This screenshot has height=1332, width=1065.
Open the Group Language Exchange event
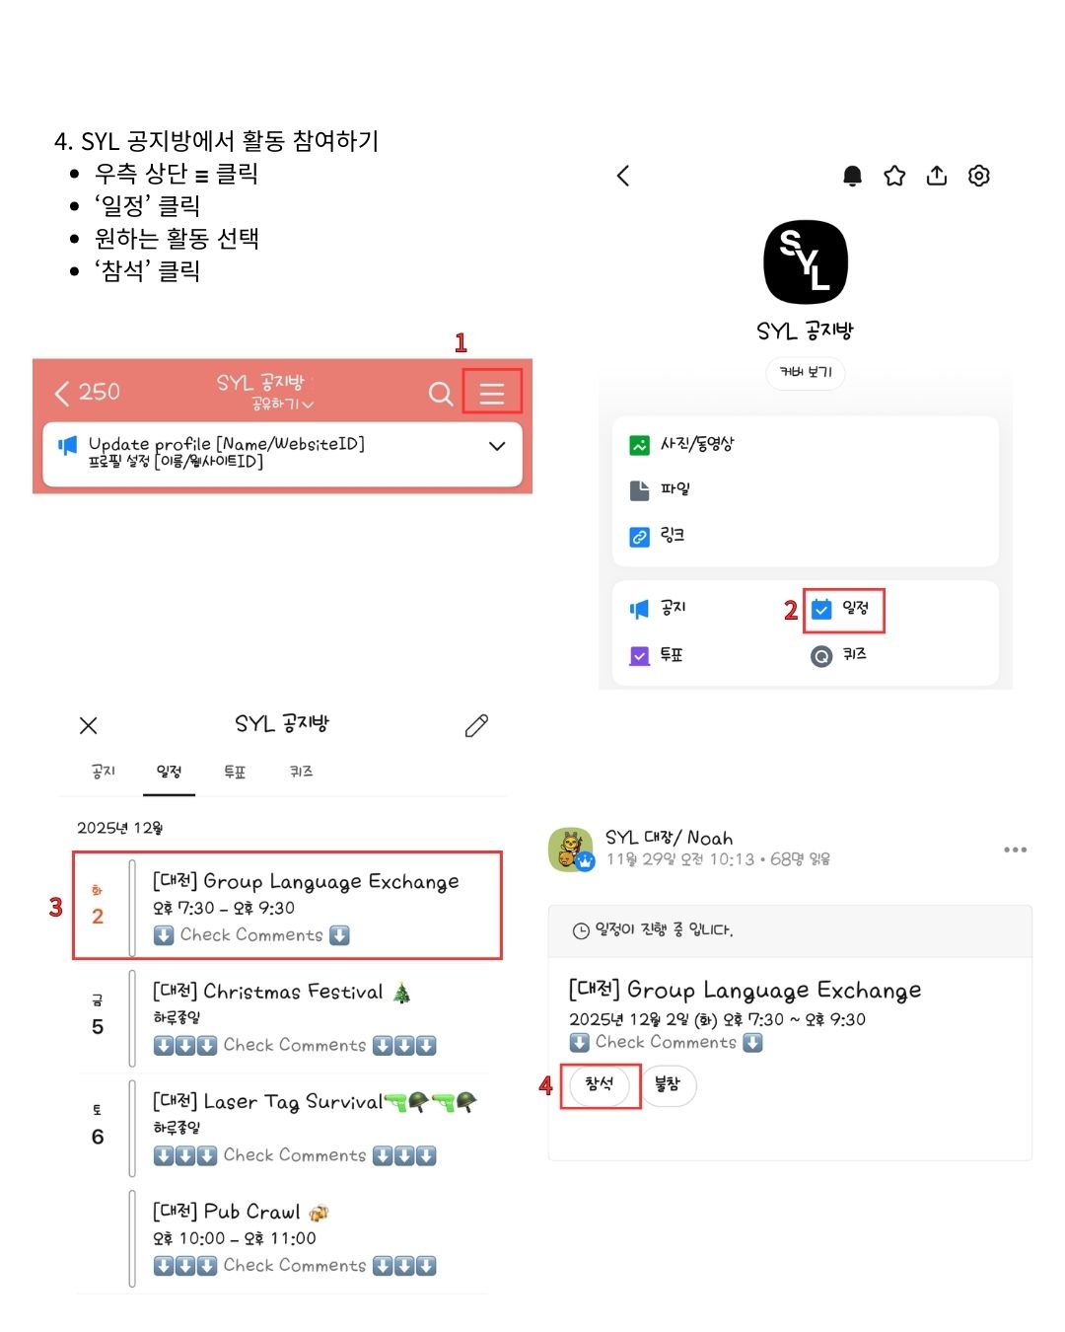pyautogui.click(x=287, y=906)
